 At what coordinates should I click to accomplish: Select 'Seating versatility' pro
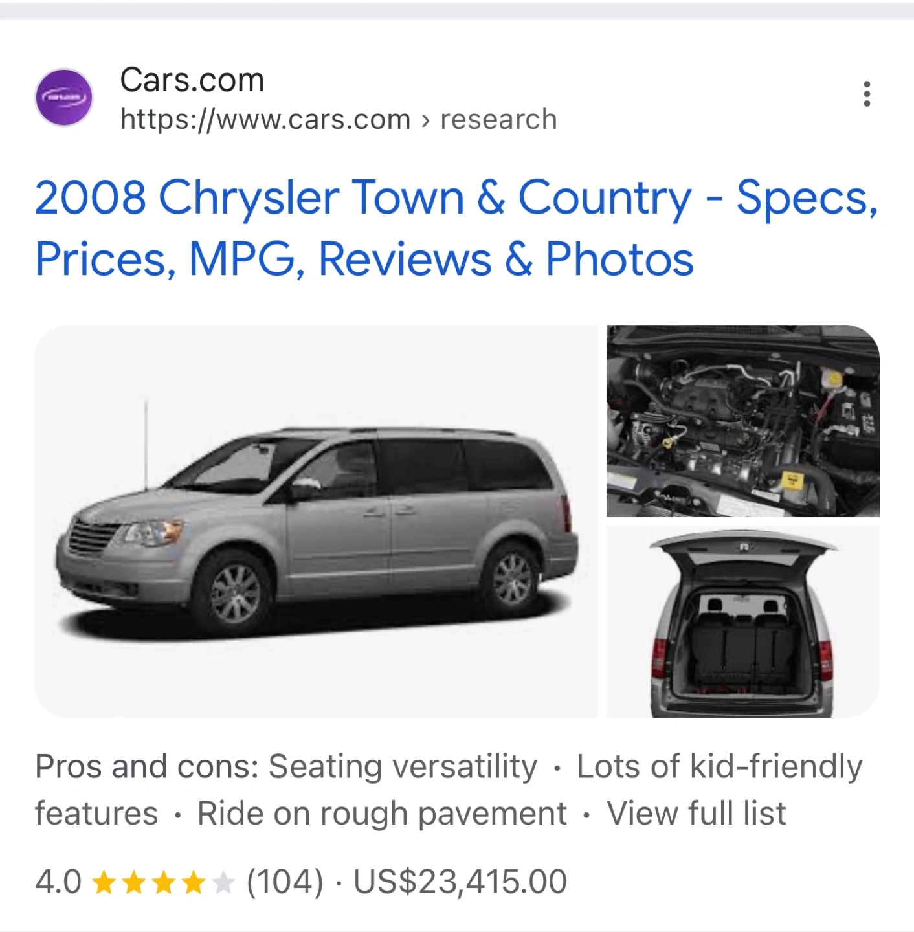(403, 767)
